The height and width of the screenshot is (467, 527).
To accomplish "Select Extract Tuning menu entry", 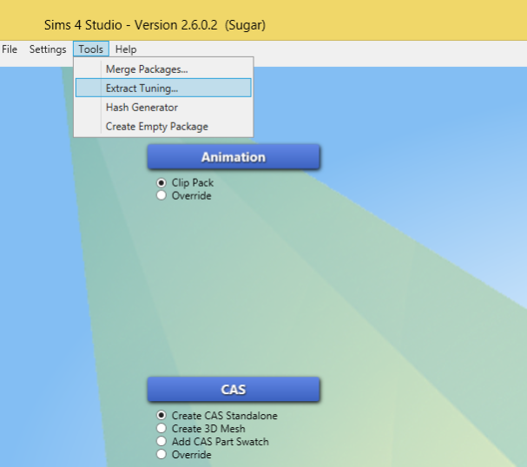I will click(163, 88).
